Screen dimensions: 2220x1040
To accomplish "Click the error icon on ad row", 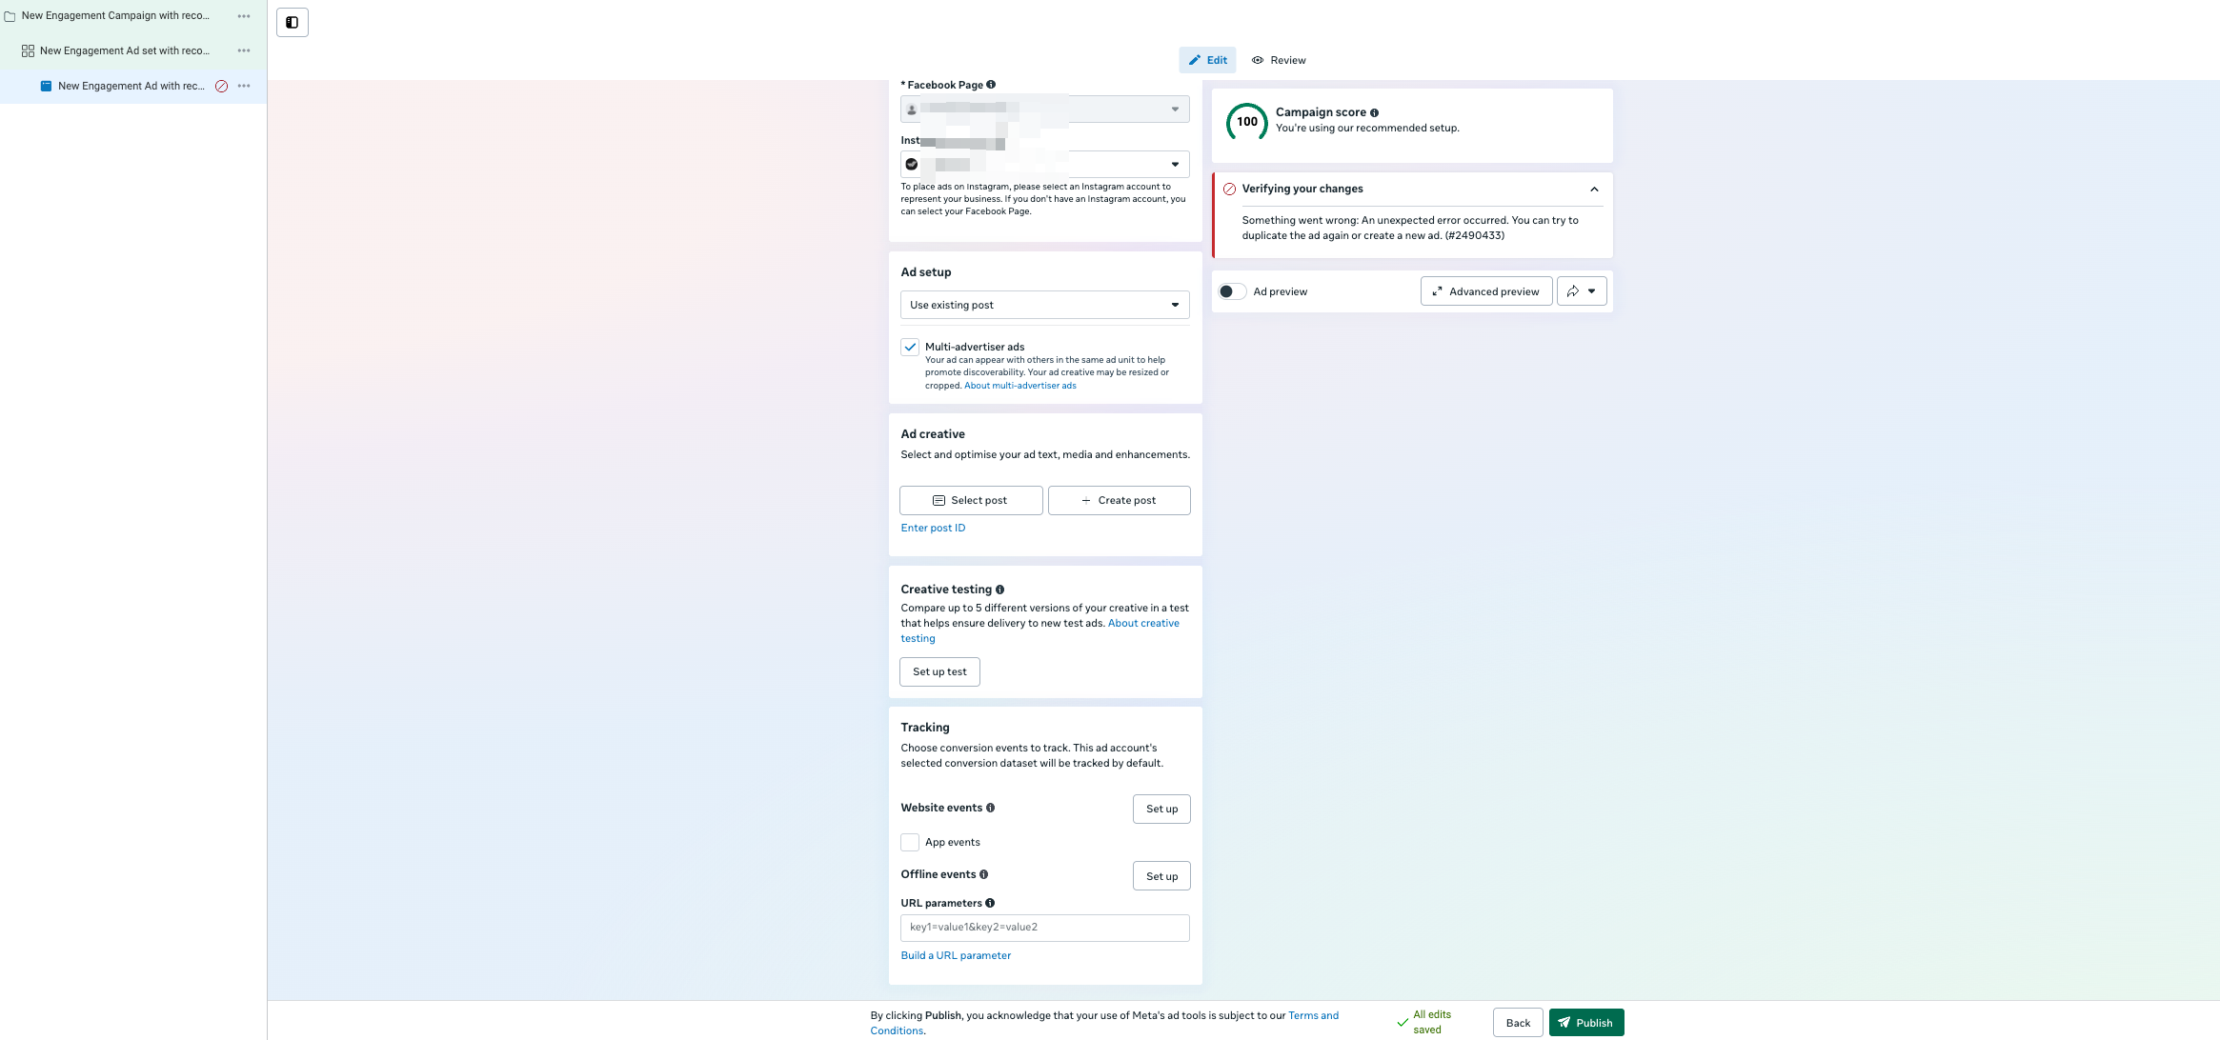I will (222, 86).
